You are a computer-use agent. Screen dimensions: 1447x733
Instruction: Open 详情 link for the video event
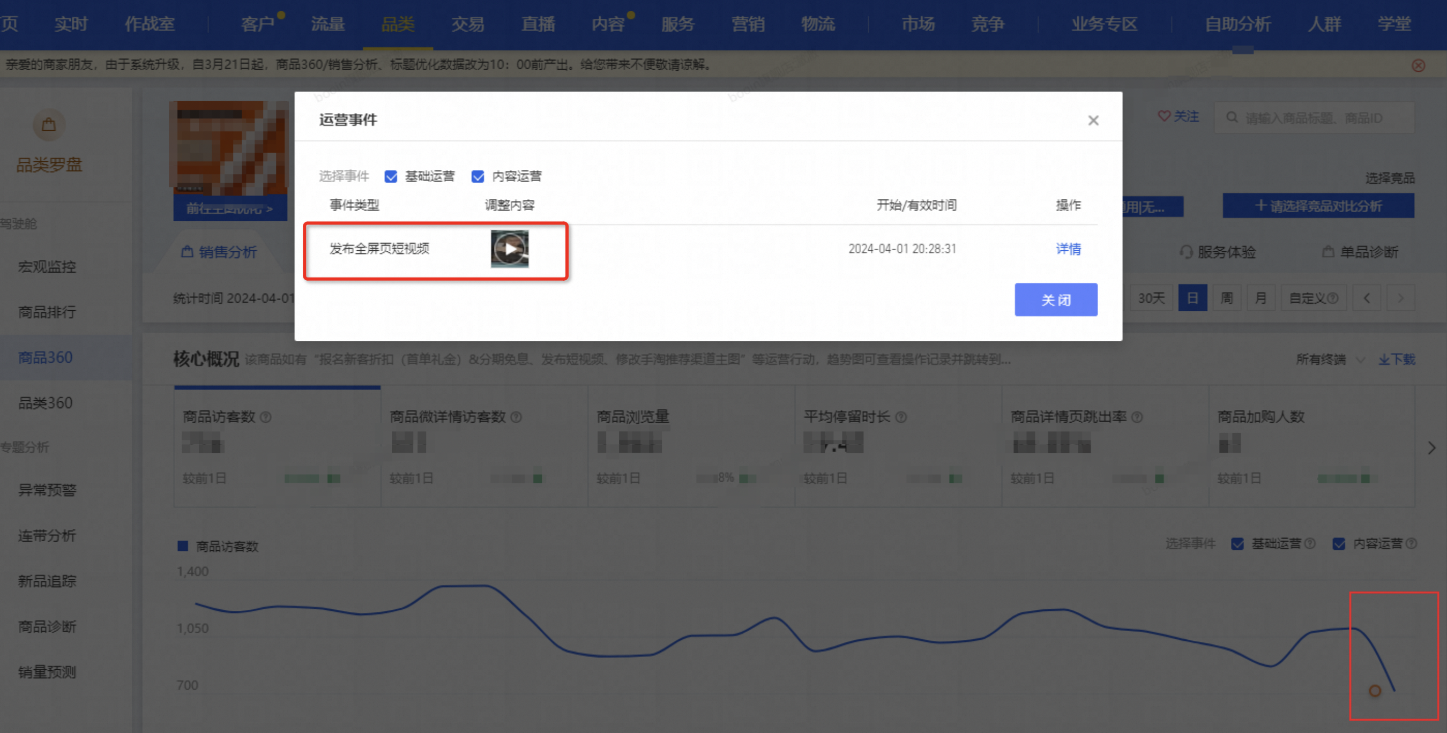coord(1068,248)
